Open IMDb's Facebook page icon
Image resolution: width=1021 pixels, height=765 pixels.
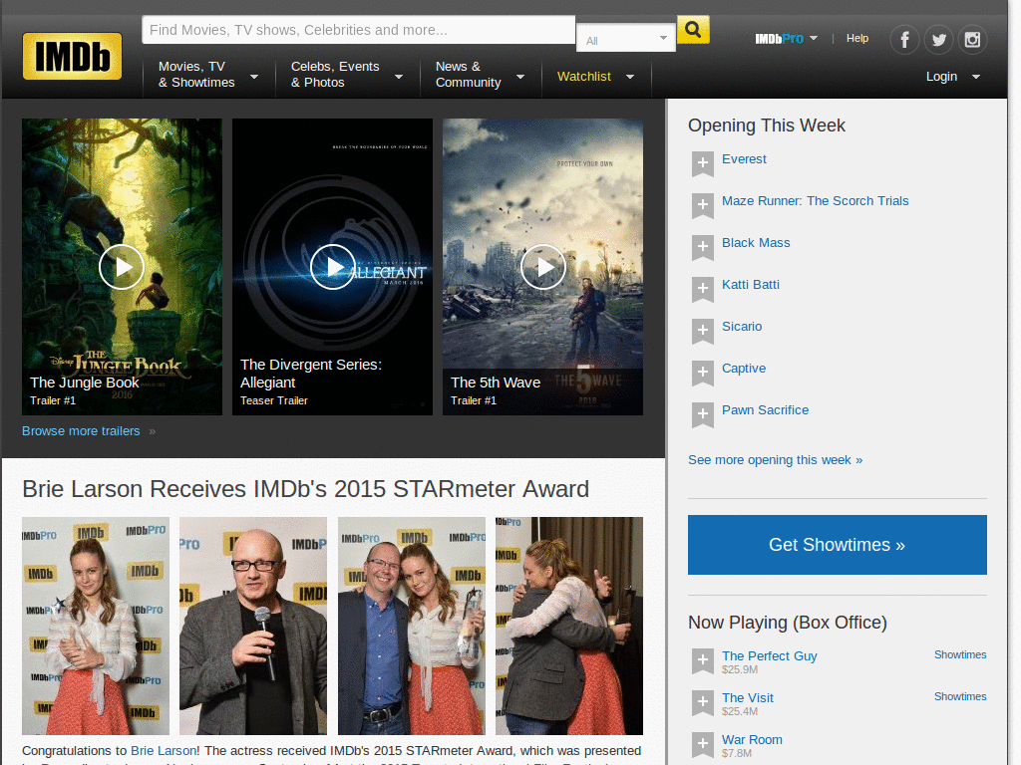pyautogui.click(x=904, y=40)
